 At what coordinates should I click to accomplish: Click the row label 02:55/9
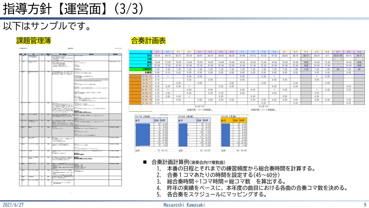pyautogui.click(x=146, y=76)
